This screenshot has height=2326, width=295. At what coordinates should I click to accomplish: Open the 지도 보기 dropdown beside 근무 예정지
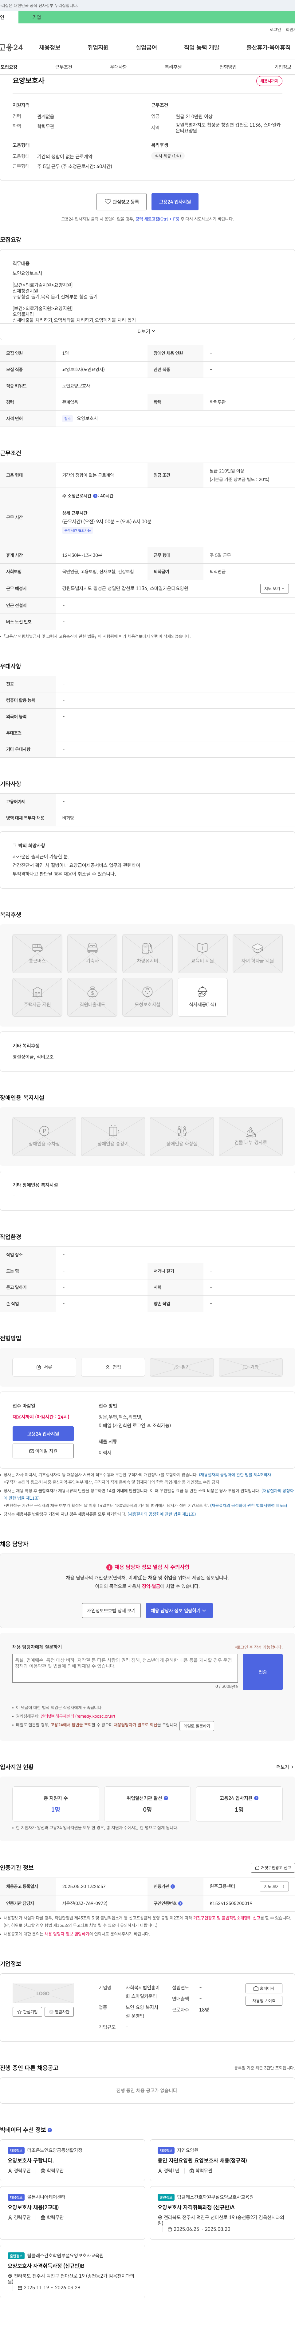click(274, 588)
